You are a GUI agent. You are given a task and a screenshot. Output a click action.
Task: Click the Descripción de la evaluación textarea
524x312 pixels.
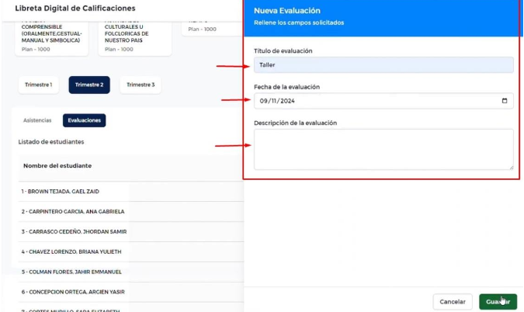pos(383,149)
